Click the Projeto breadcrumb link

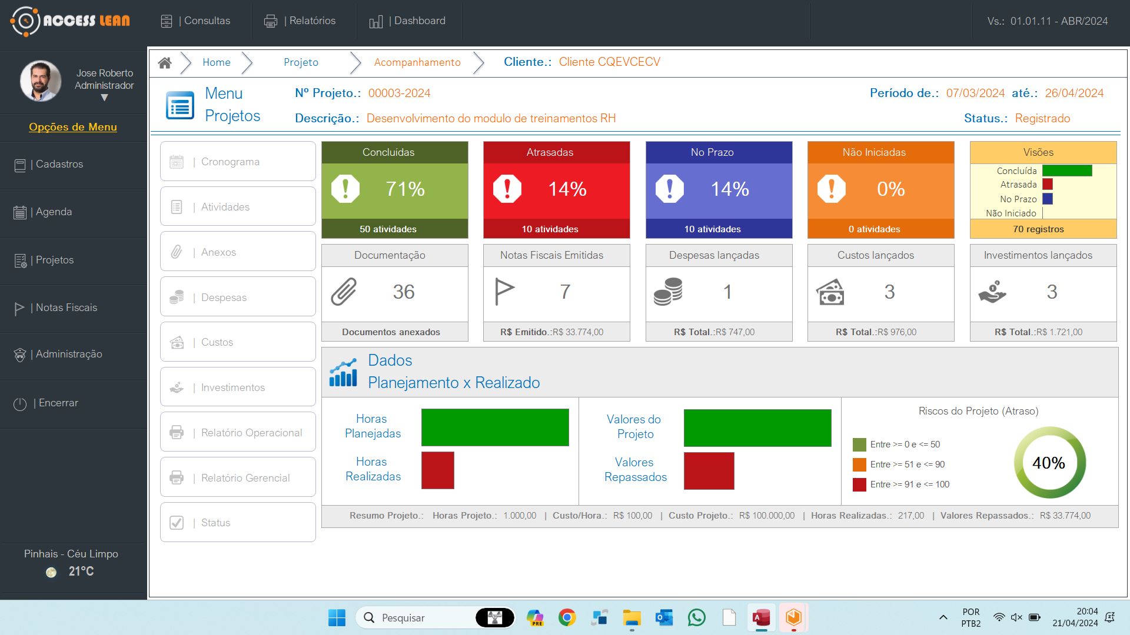point(301,62)
